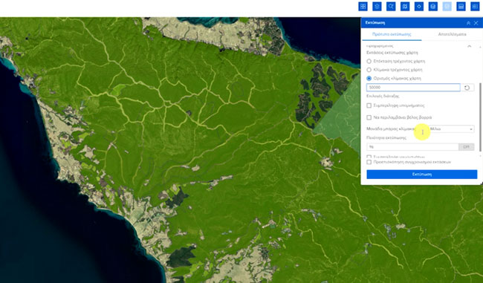This screenshot has width=483, height=283.
Task: Click the print quality field showing 96
Action: 412,147
